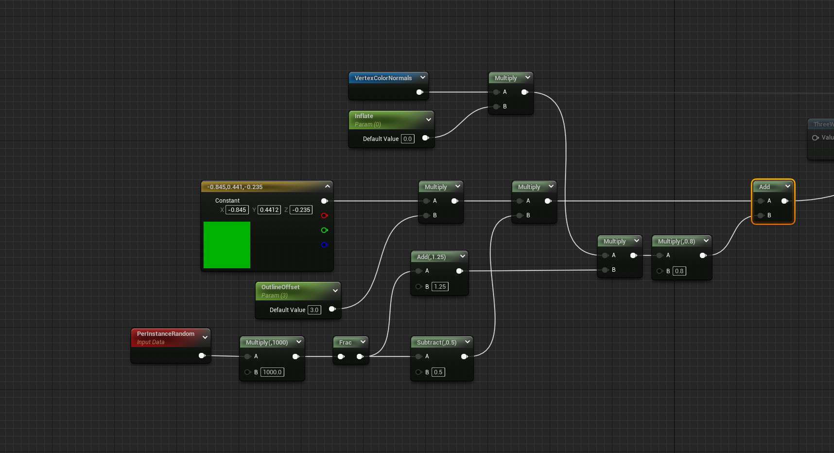Viewport: 834px width, 453px height.
Task: Select the Subtract(,0.5) node title
Action: [x=436, y=342]
